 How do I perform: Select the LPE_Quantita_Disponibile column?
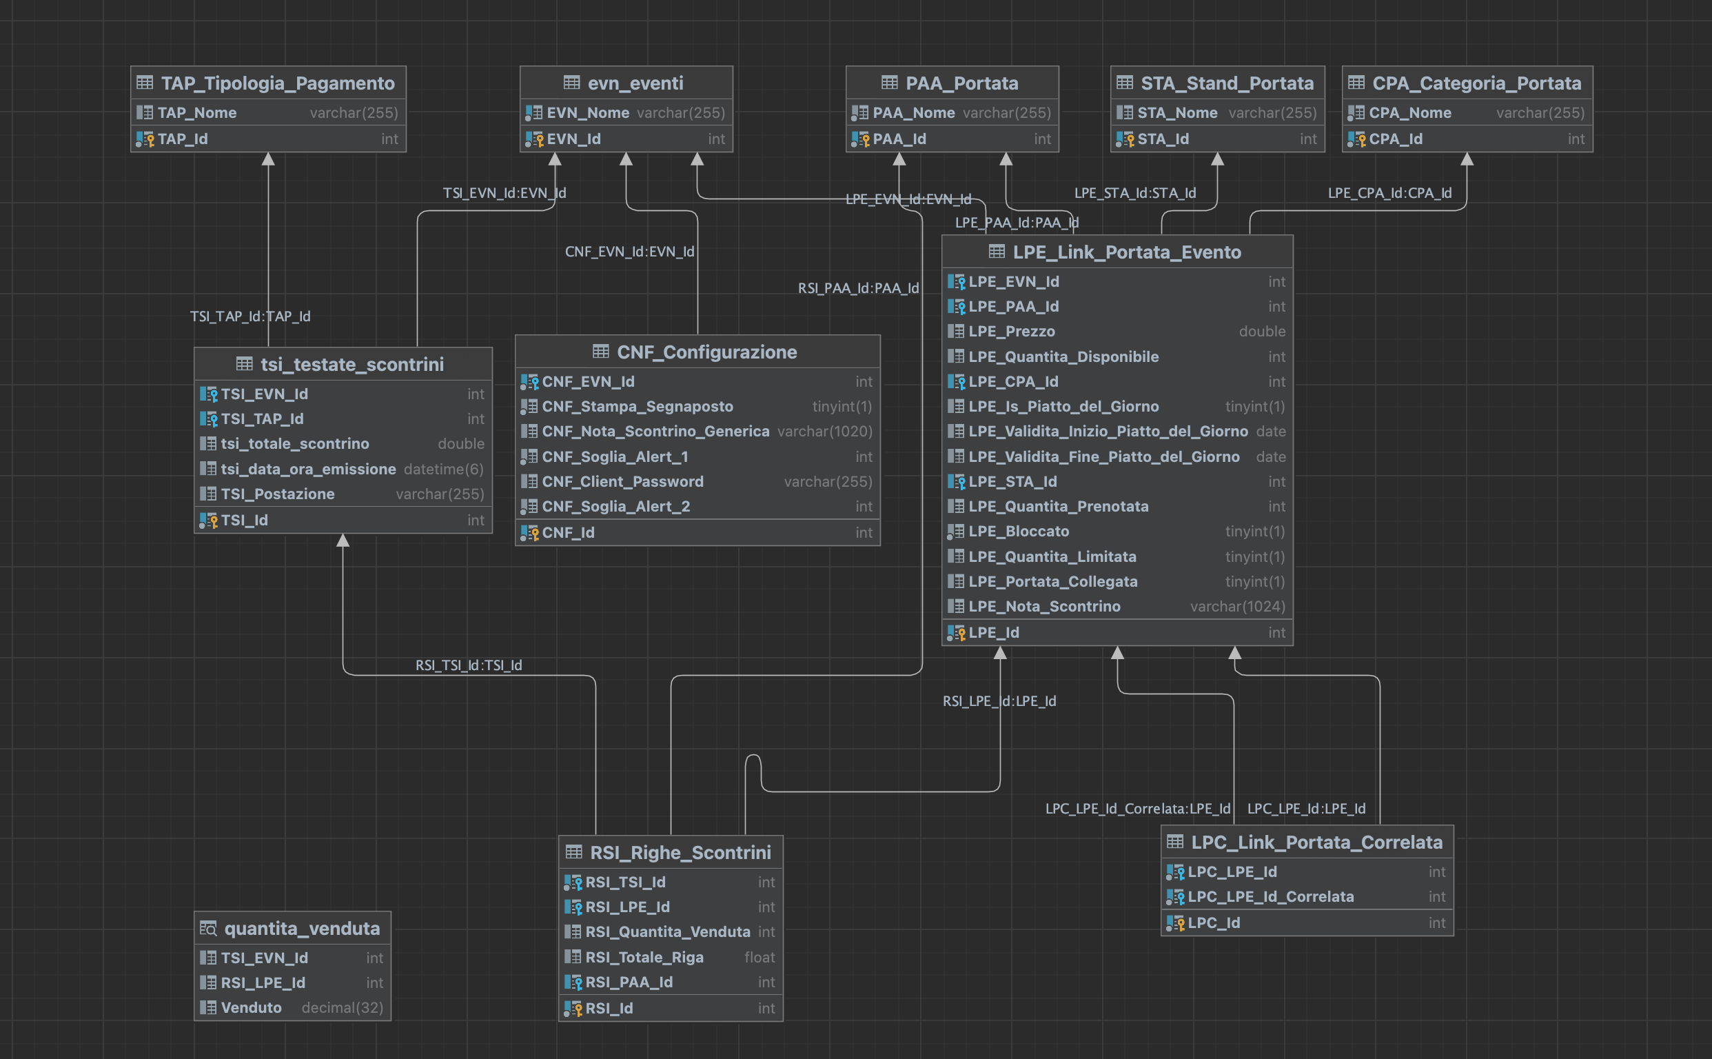1117,356
